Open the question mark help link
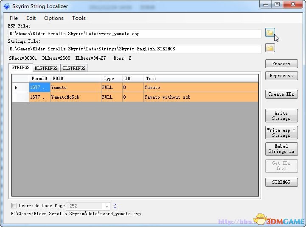The image size is (306, 227). click(115, 205)
